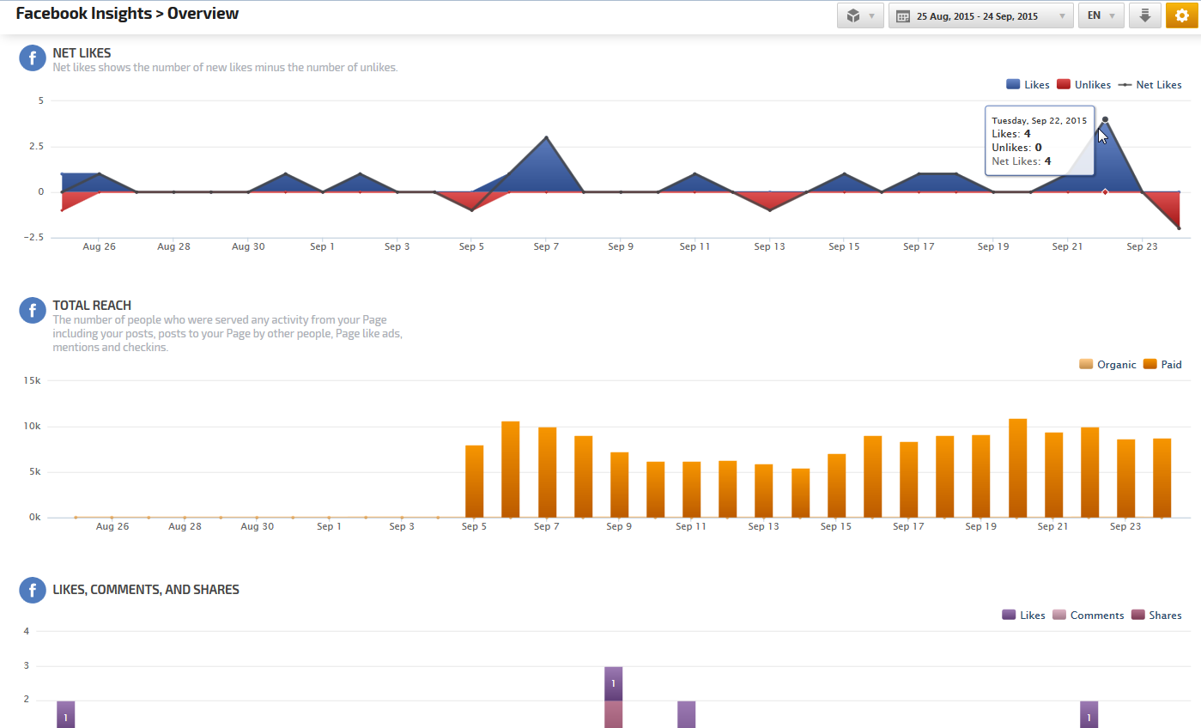Click the TOTAL REACH section heading
Viewport: 1201px width, 728px height.
[92, 306]
